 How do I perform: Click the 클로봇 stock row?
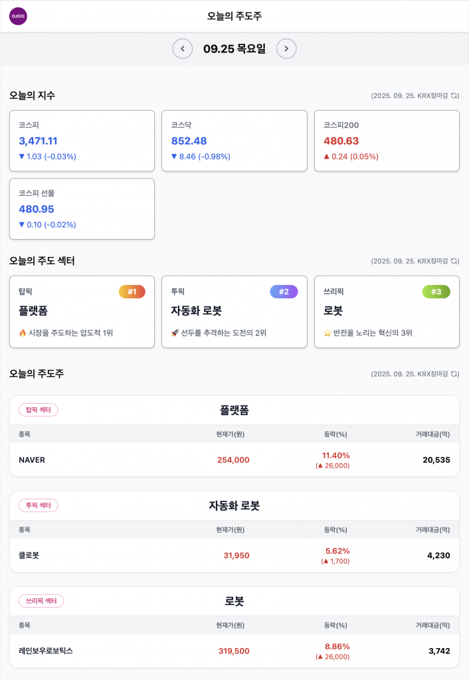234,555
